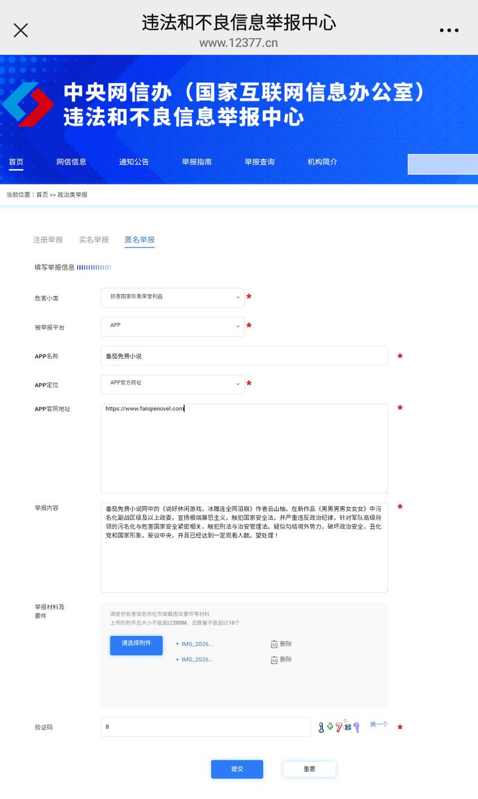
Task: Click the APP名称 input field
Action: 244,356
